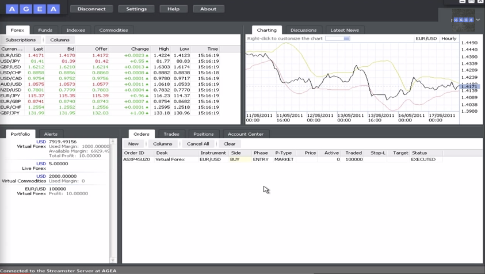Screen dimensions: 485x274
Task: Switch to the Funds tab
Action: click(x=45, y=30)
